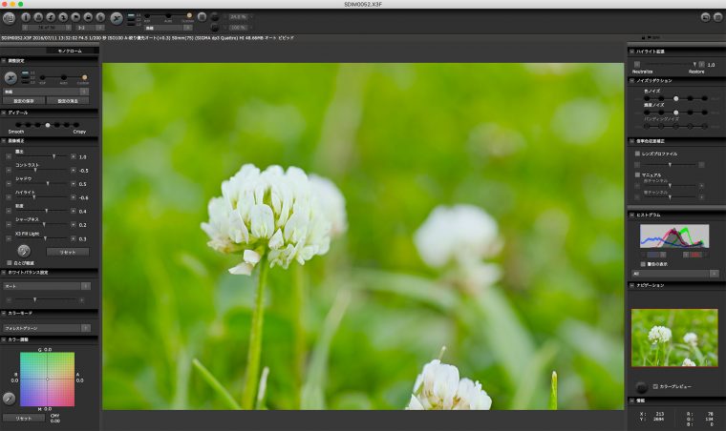Collapse the ノイズリダクション section
The image size is (726, 431).
point(632,81)
